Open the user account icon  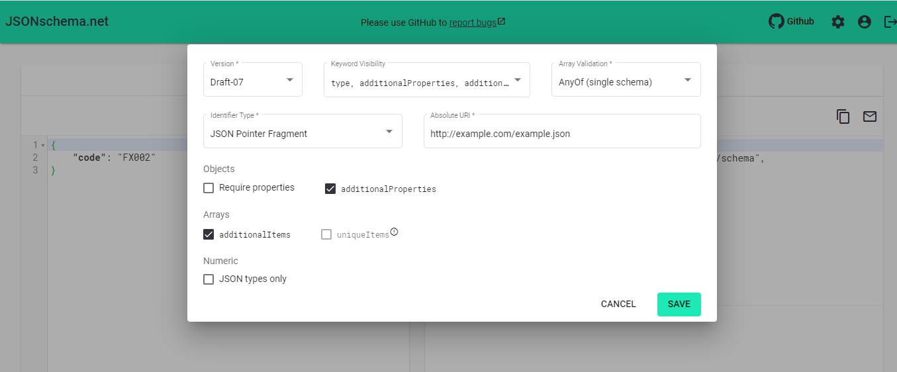click(x=864, y=22)
